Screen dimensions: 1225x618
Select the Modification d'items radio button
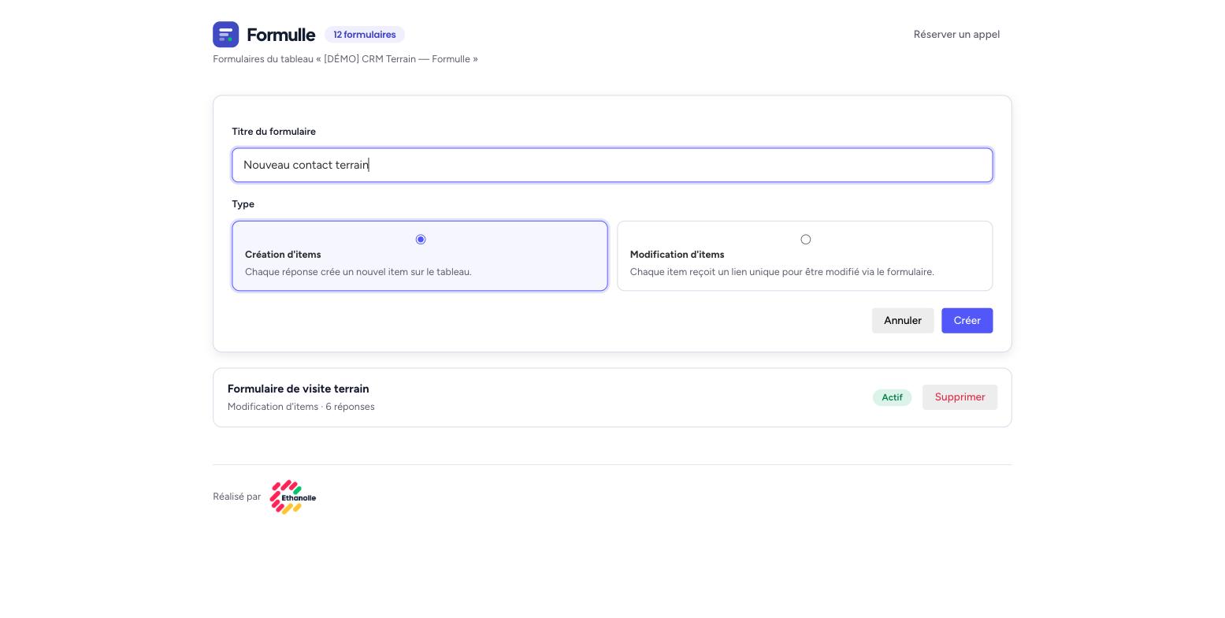coord(805,240)
